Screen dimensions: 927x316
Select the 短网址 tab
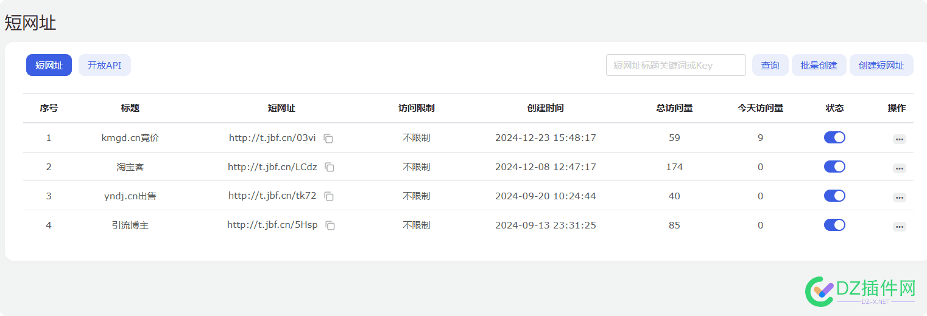[49, 65]
